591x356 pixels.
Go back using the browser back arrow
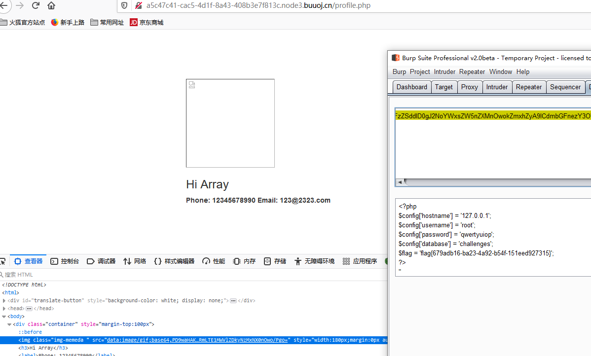point(4,5)
